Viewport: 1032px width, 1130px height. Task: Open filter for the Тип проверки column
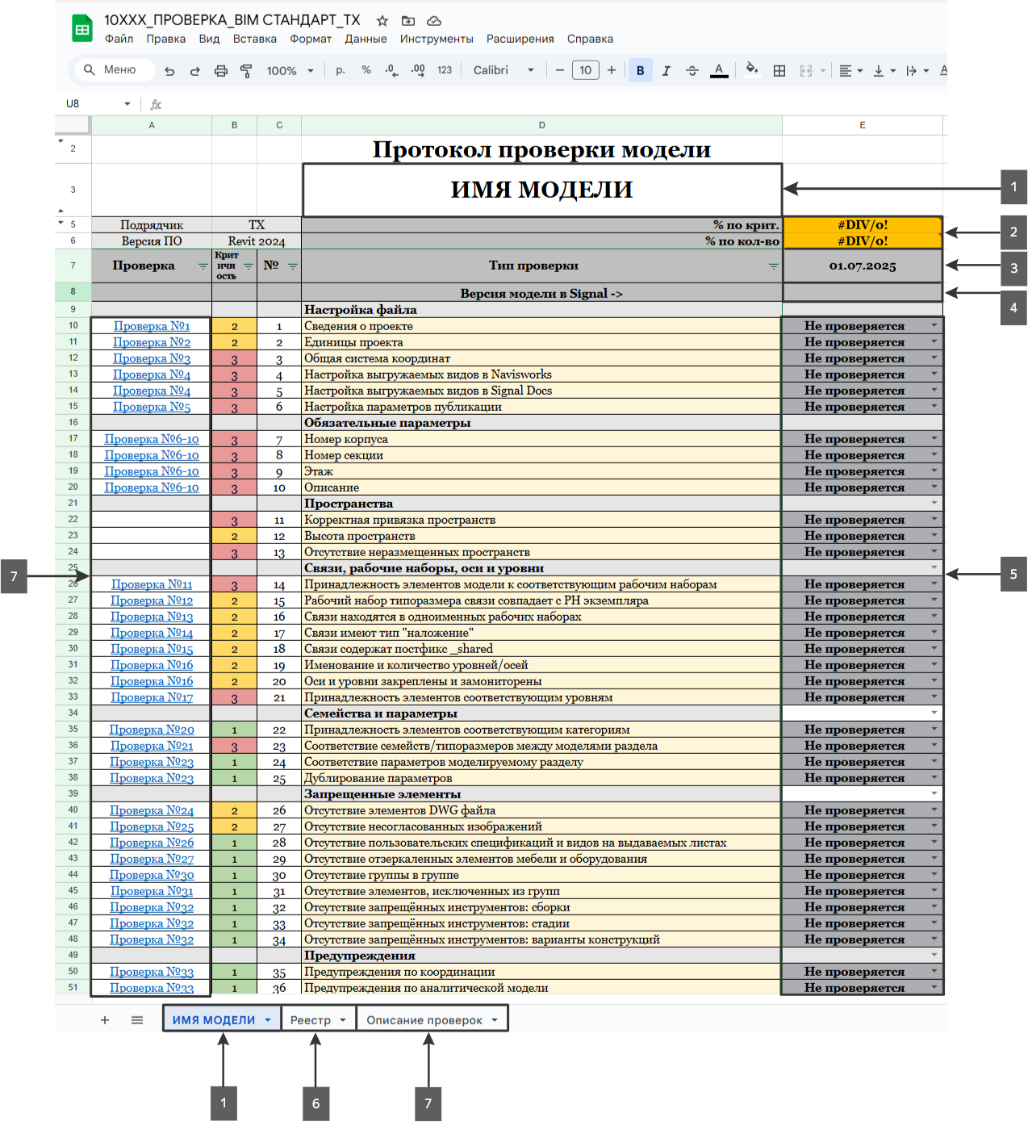[x=773, y=266]
